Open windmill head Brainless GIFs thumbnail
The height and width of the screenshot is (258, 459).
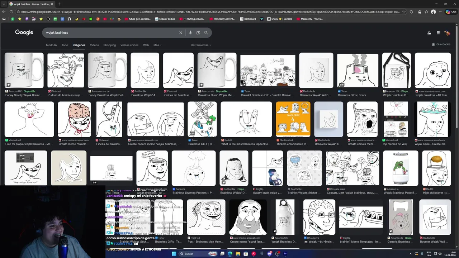[202, 119]
